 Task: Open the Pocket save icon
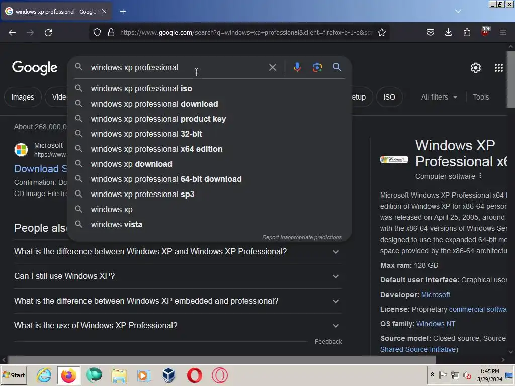[x=431, y=33]
